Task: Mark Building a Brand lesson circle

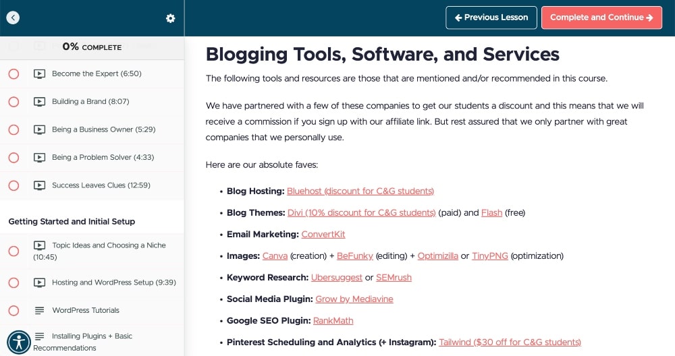Action: click(x=13, y=102)
